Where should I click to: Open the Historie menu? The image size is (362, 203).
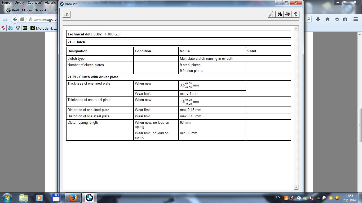pyautogui.click(x=50, y=3)
